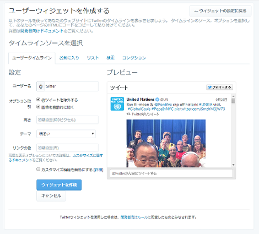
Task: Click the 高さ height input field
Action: [67, 120]
